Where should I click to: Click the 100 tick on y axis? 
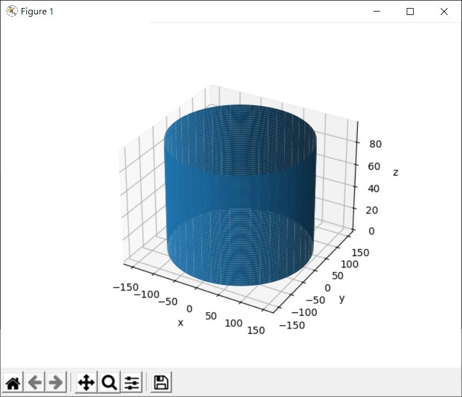coord(349,265)
